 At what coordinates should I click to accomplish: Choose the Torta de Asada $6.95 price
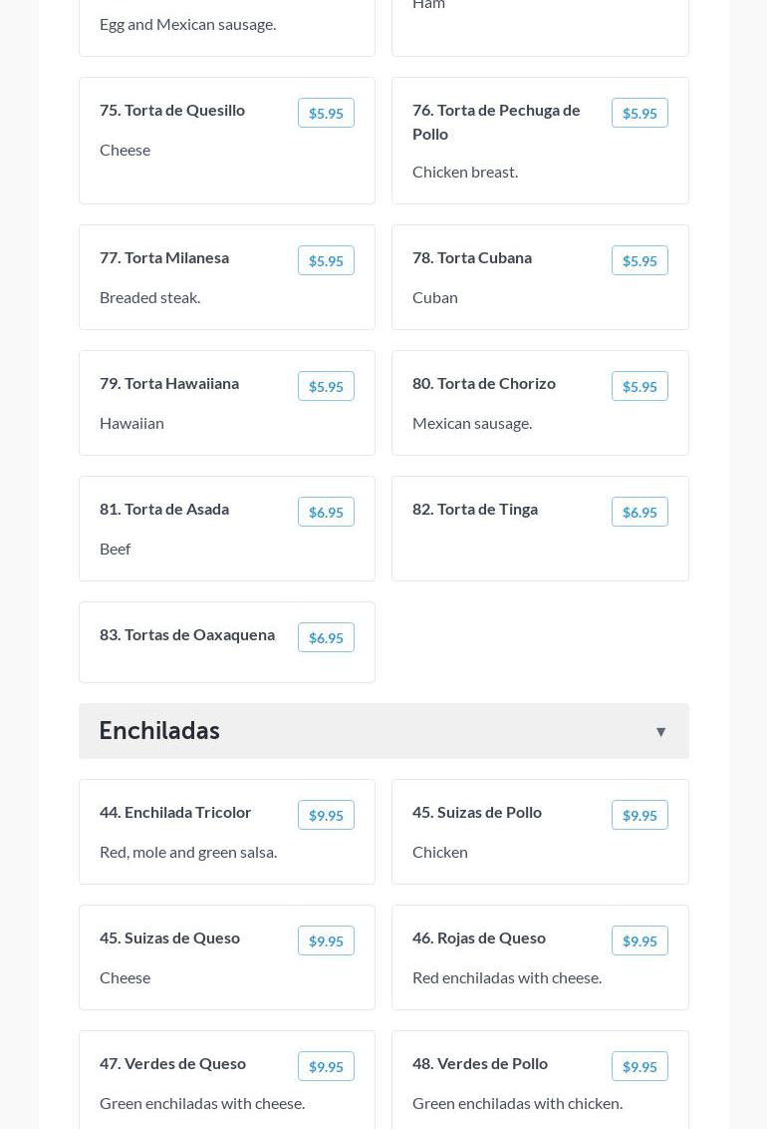326,513
